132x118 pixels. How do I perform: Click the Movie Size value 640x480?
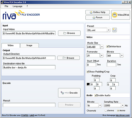[94, 47]
